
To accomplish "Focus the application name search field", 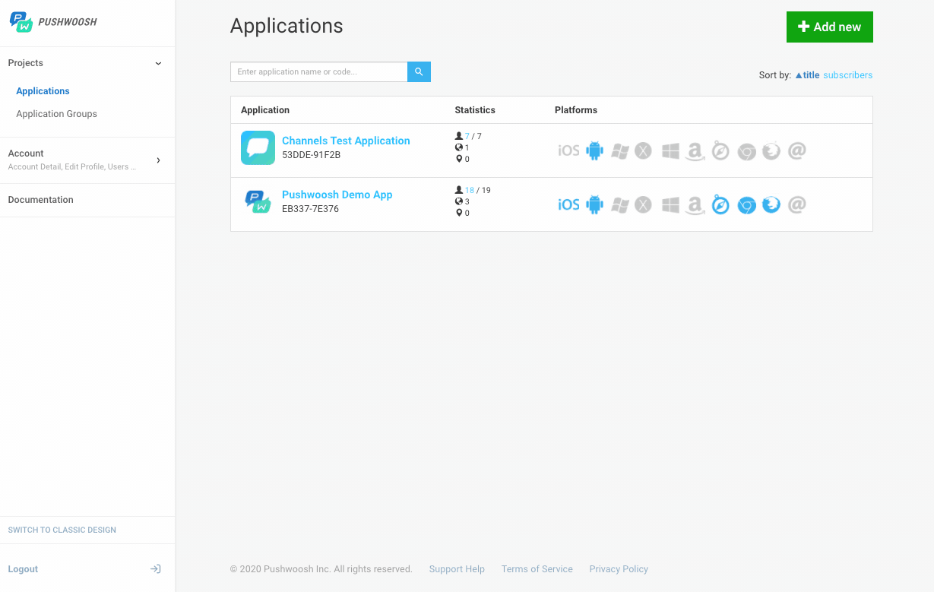I will click(x=319, y=72).
